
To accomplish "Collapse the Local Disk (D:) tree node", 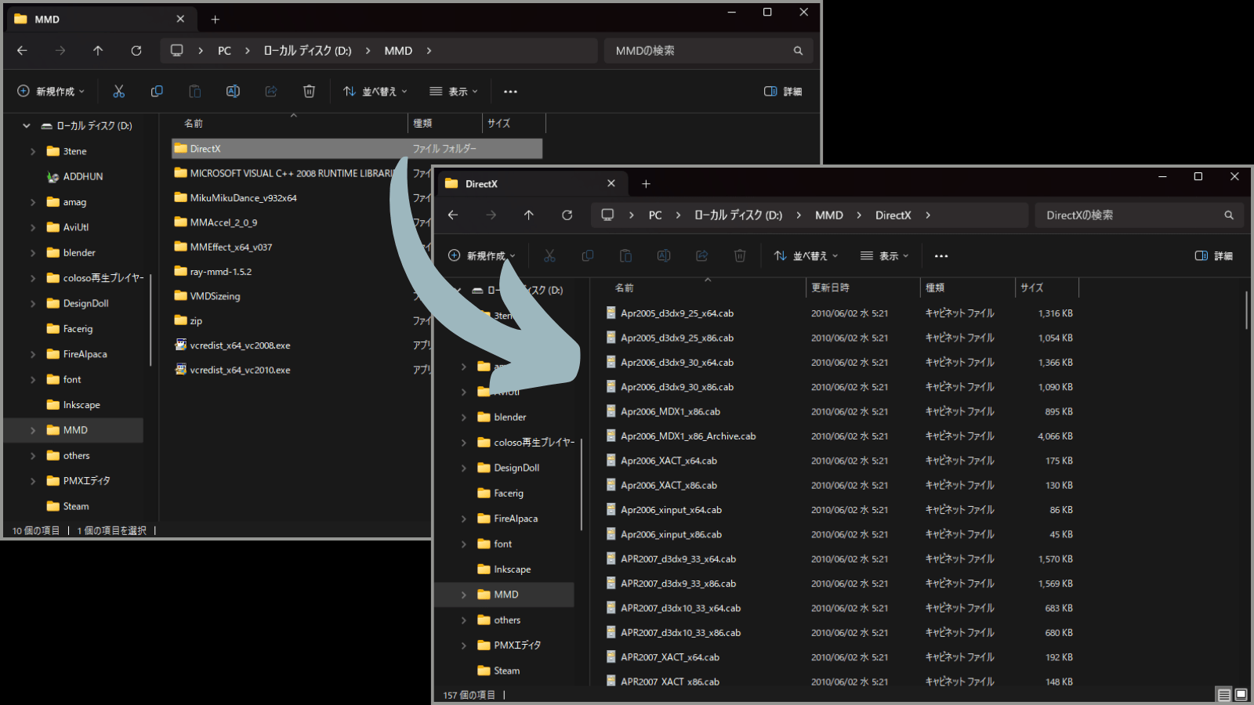I will (27, 125).
